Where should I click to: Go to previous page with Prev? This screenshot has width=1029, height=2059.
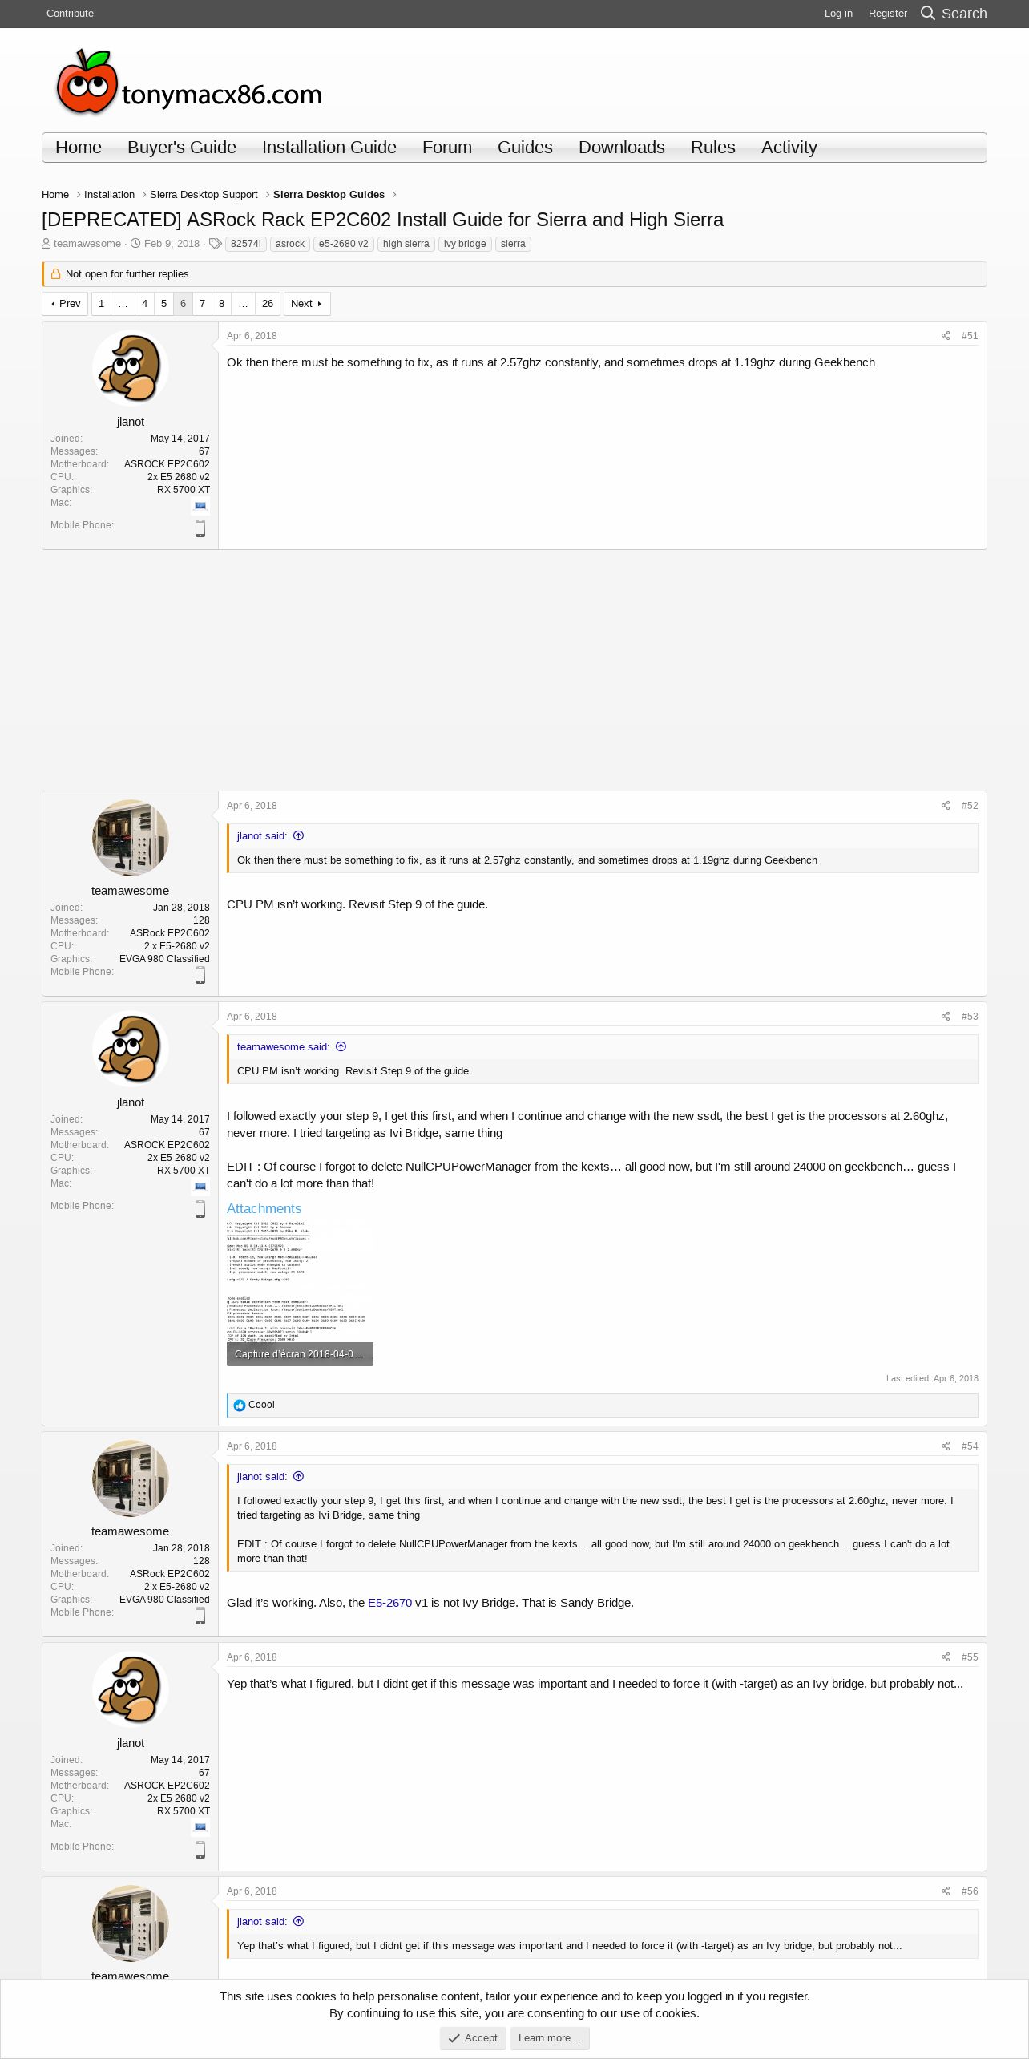coord(65,304)
